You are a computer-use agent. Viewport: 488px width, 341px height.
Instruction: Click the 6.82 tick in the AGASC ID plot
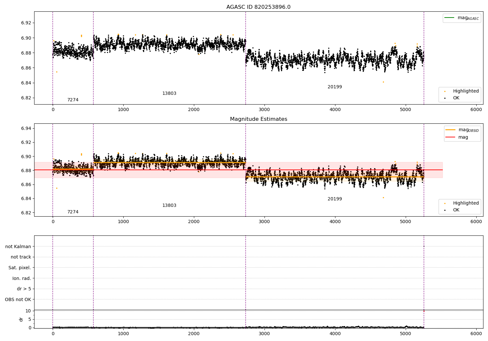26,98
